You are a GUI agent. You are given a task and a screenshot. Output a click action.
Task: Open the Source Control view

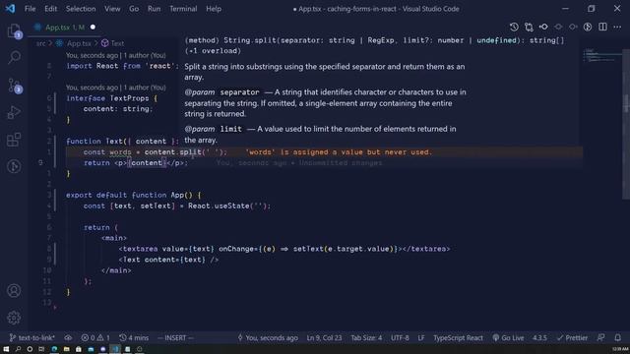click(14, 86)
